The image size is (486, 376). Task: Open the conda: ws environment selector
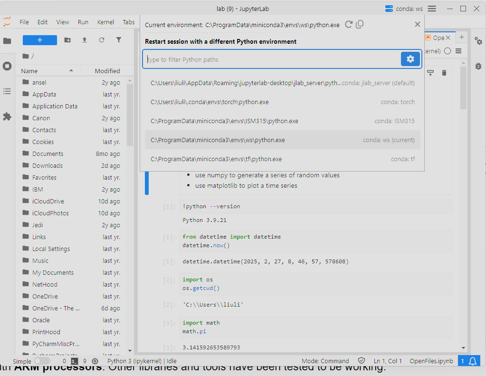coord(404,9)
